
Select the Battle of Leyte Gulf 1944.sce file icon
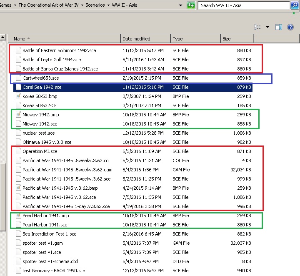[x=18, y=60]
